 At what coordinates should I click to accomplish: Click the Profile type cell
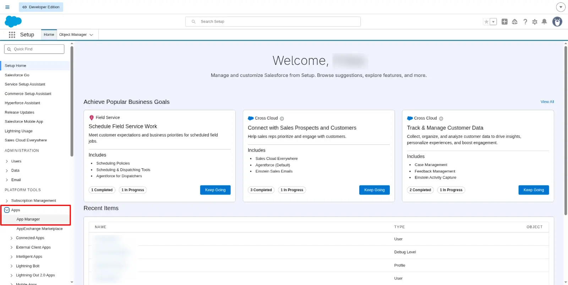pyautogui.click(x=400, y=266)
